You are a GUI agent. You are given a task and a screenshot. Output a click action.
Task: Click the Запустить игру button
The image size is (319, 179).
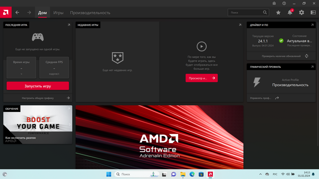click(x=37, y=86)
